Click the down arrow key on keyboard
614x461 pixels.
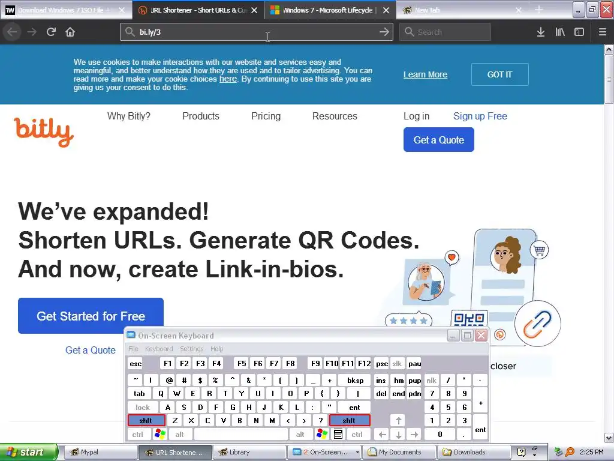click(x=398, y=434)
